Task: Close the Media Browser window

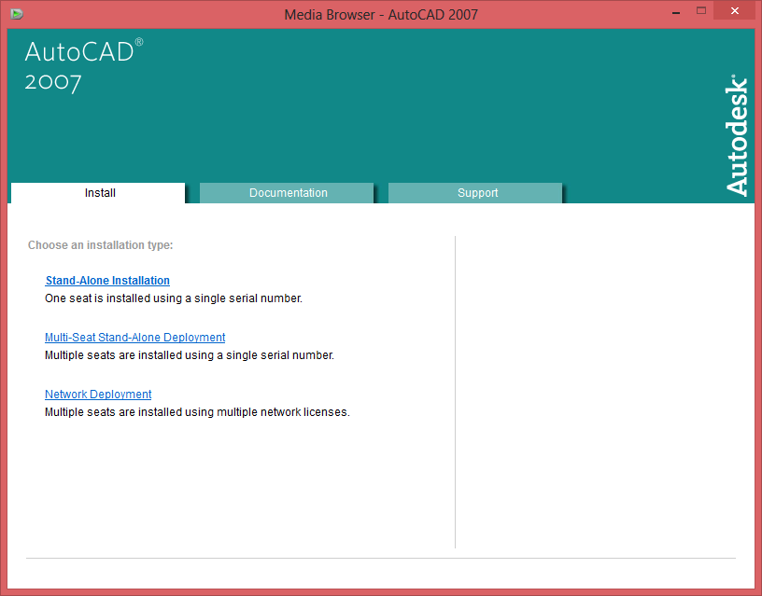Action: pyautogui.click(x=735, y=10)
